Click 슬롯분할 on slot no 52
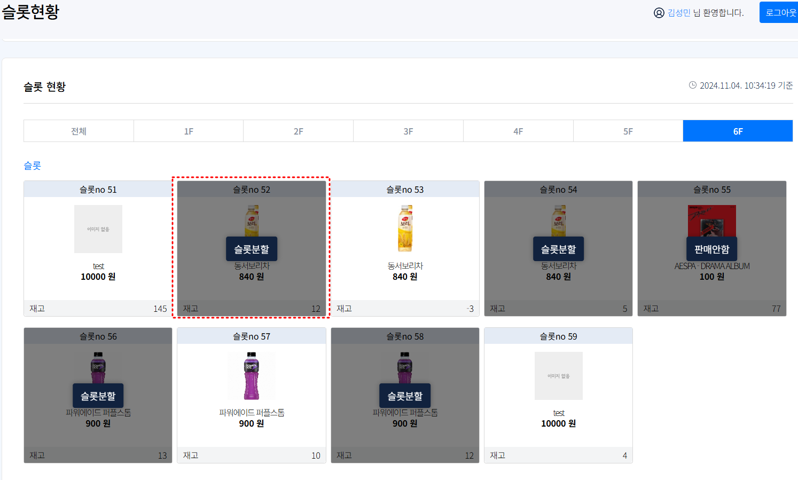Screen dimensions: 798x480 click(x=251, y=248)
